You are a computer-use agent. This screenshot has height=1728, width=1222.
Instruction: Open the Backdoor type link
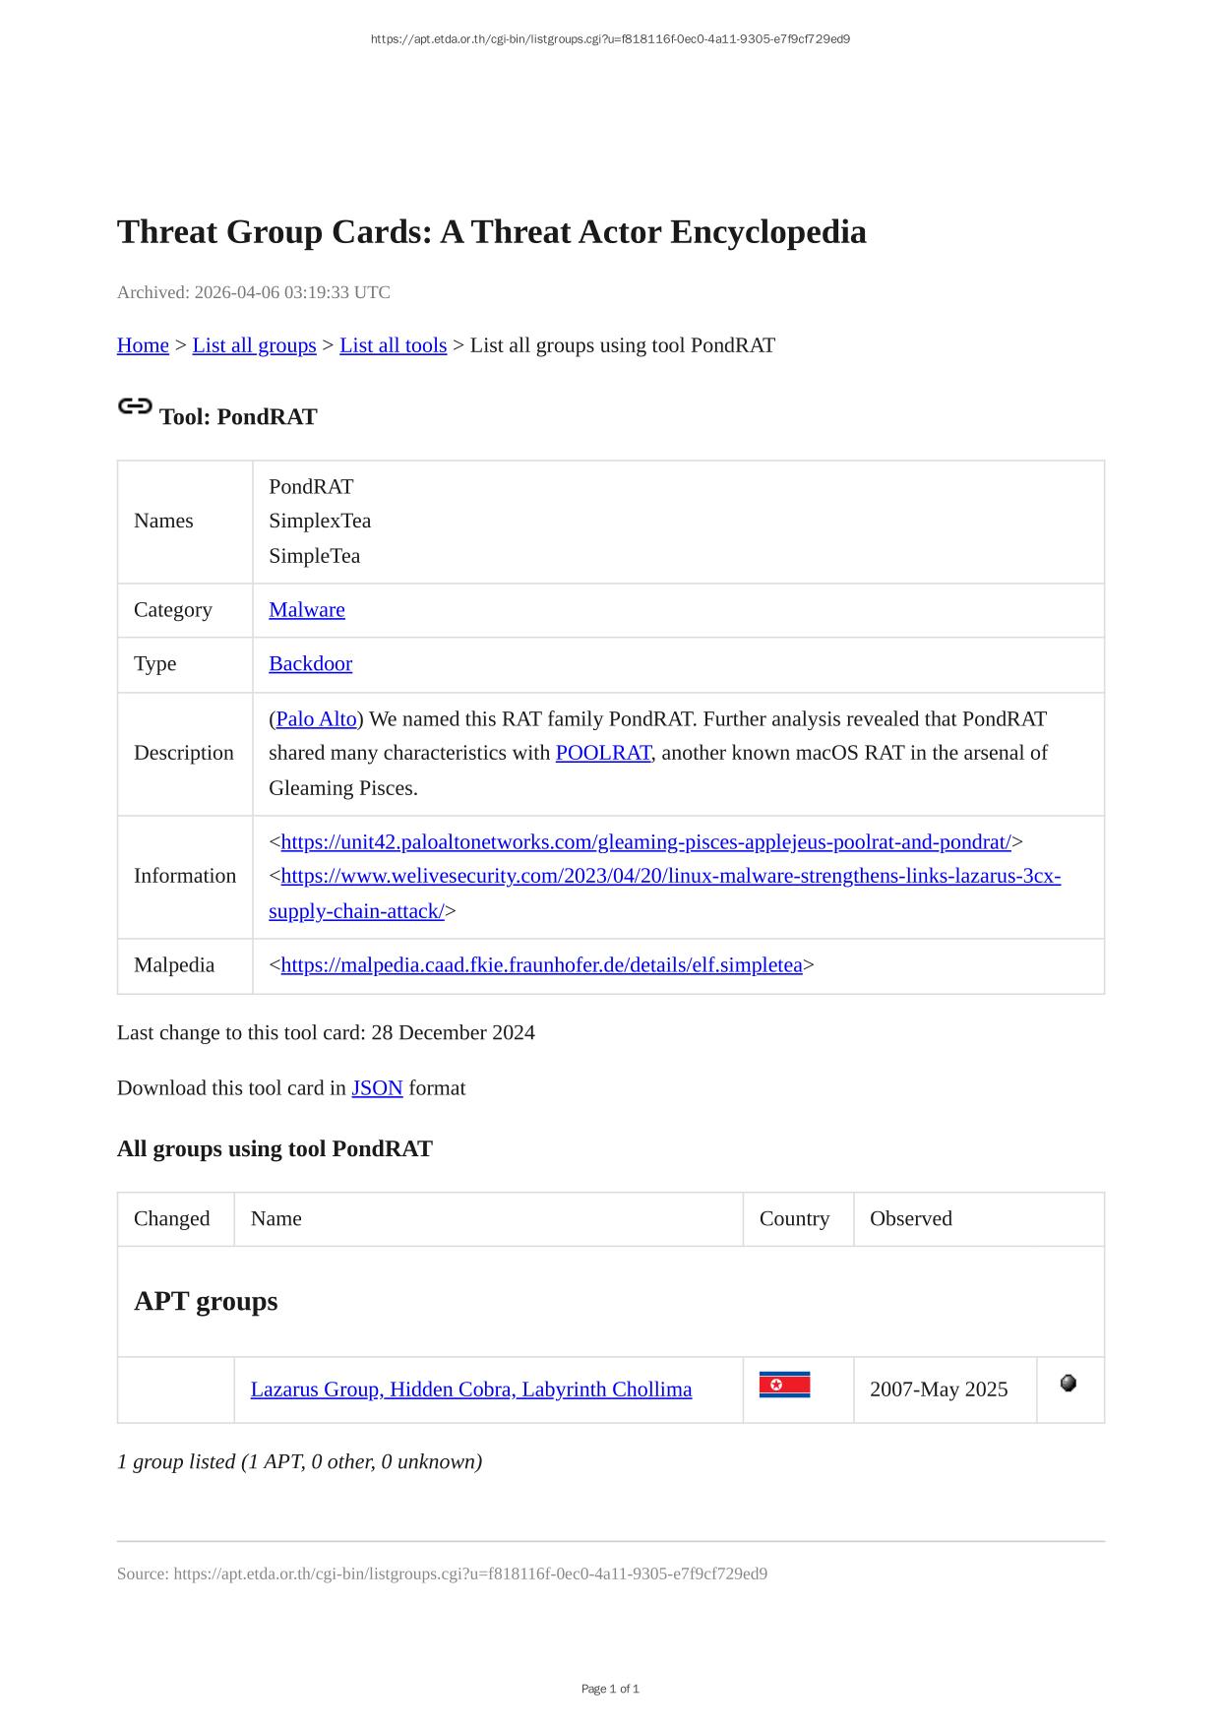pyautogui.click(x=310, y=664)
